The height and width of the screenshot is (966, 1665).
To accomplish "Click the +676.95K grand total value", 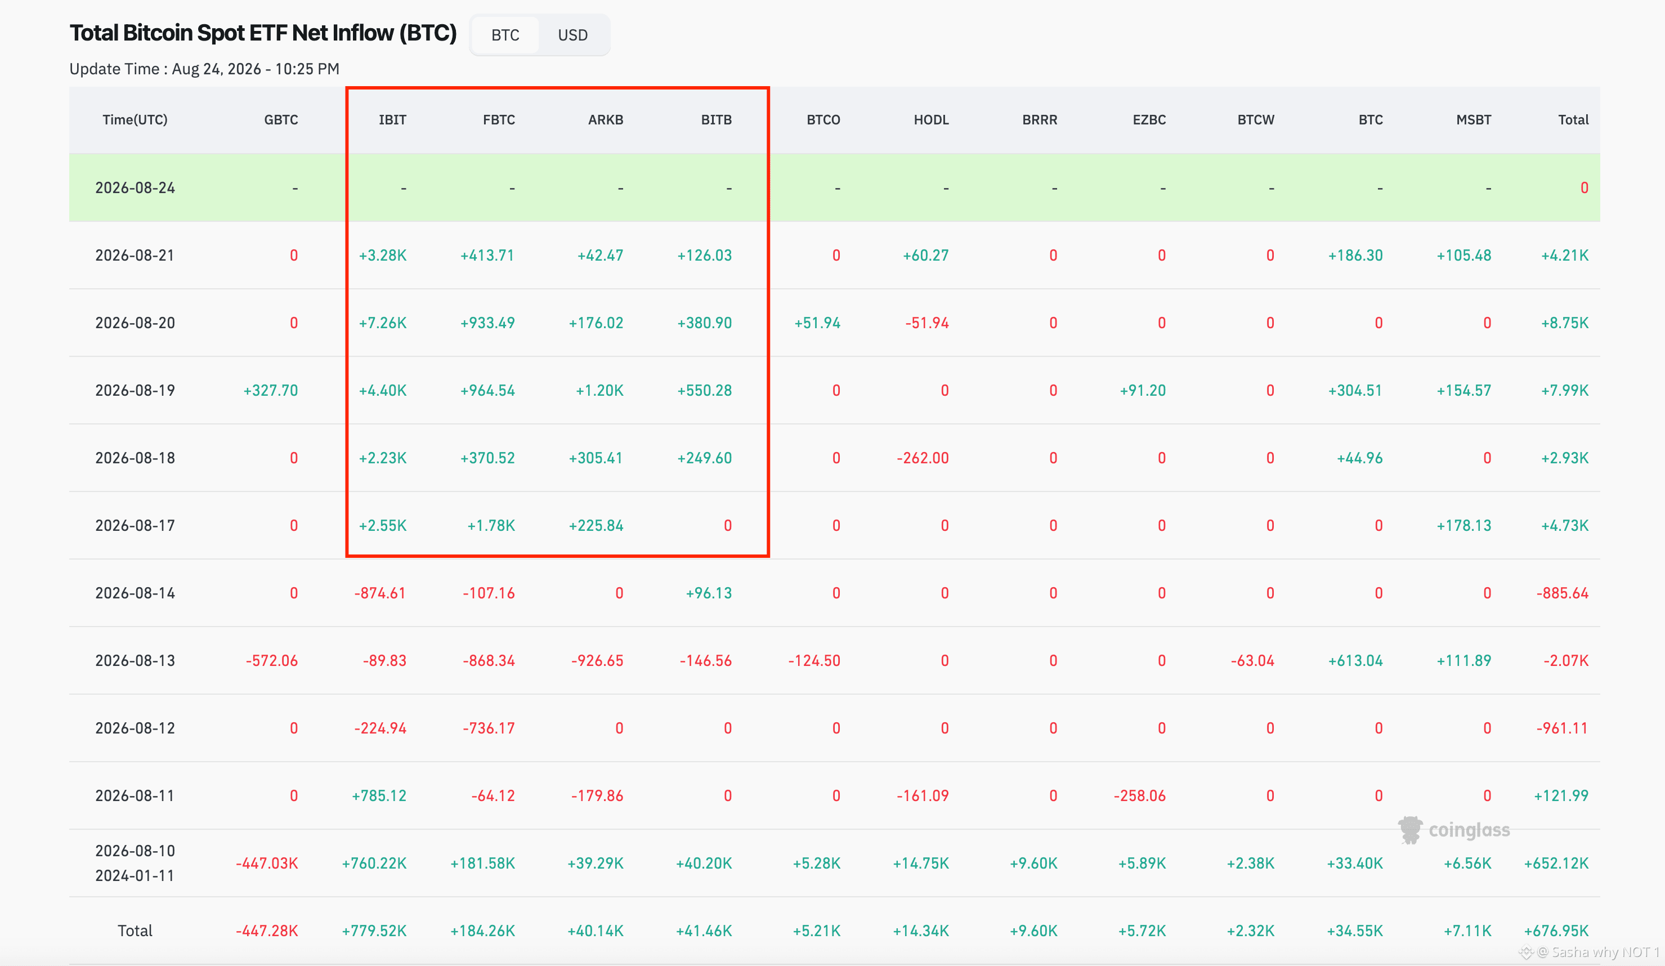I will 1556,931.
